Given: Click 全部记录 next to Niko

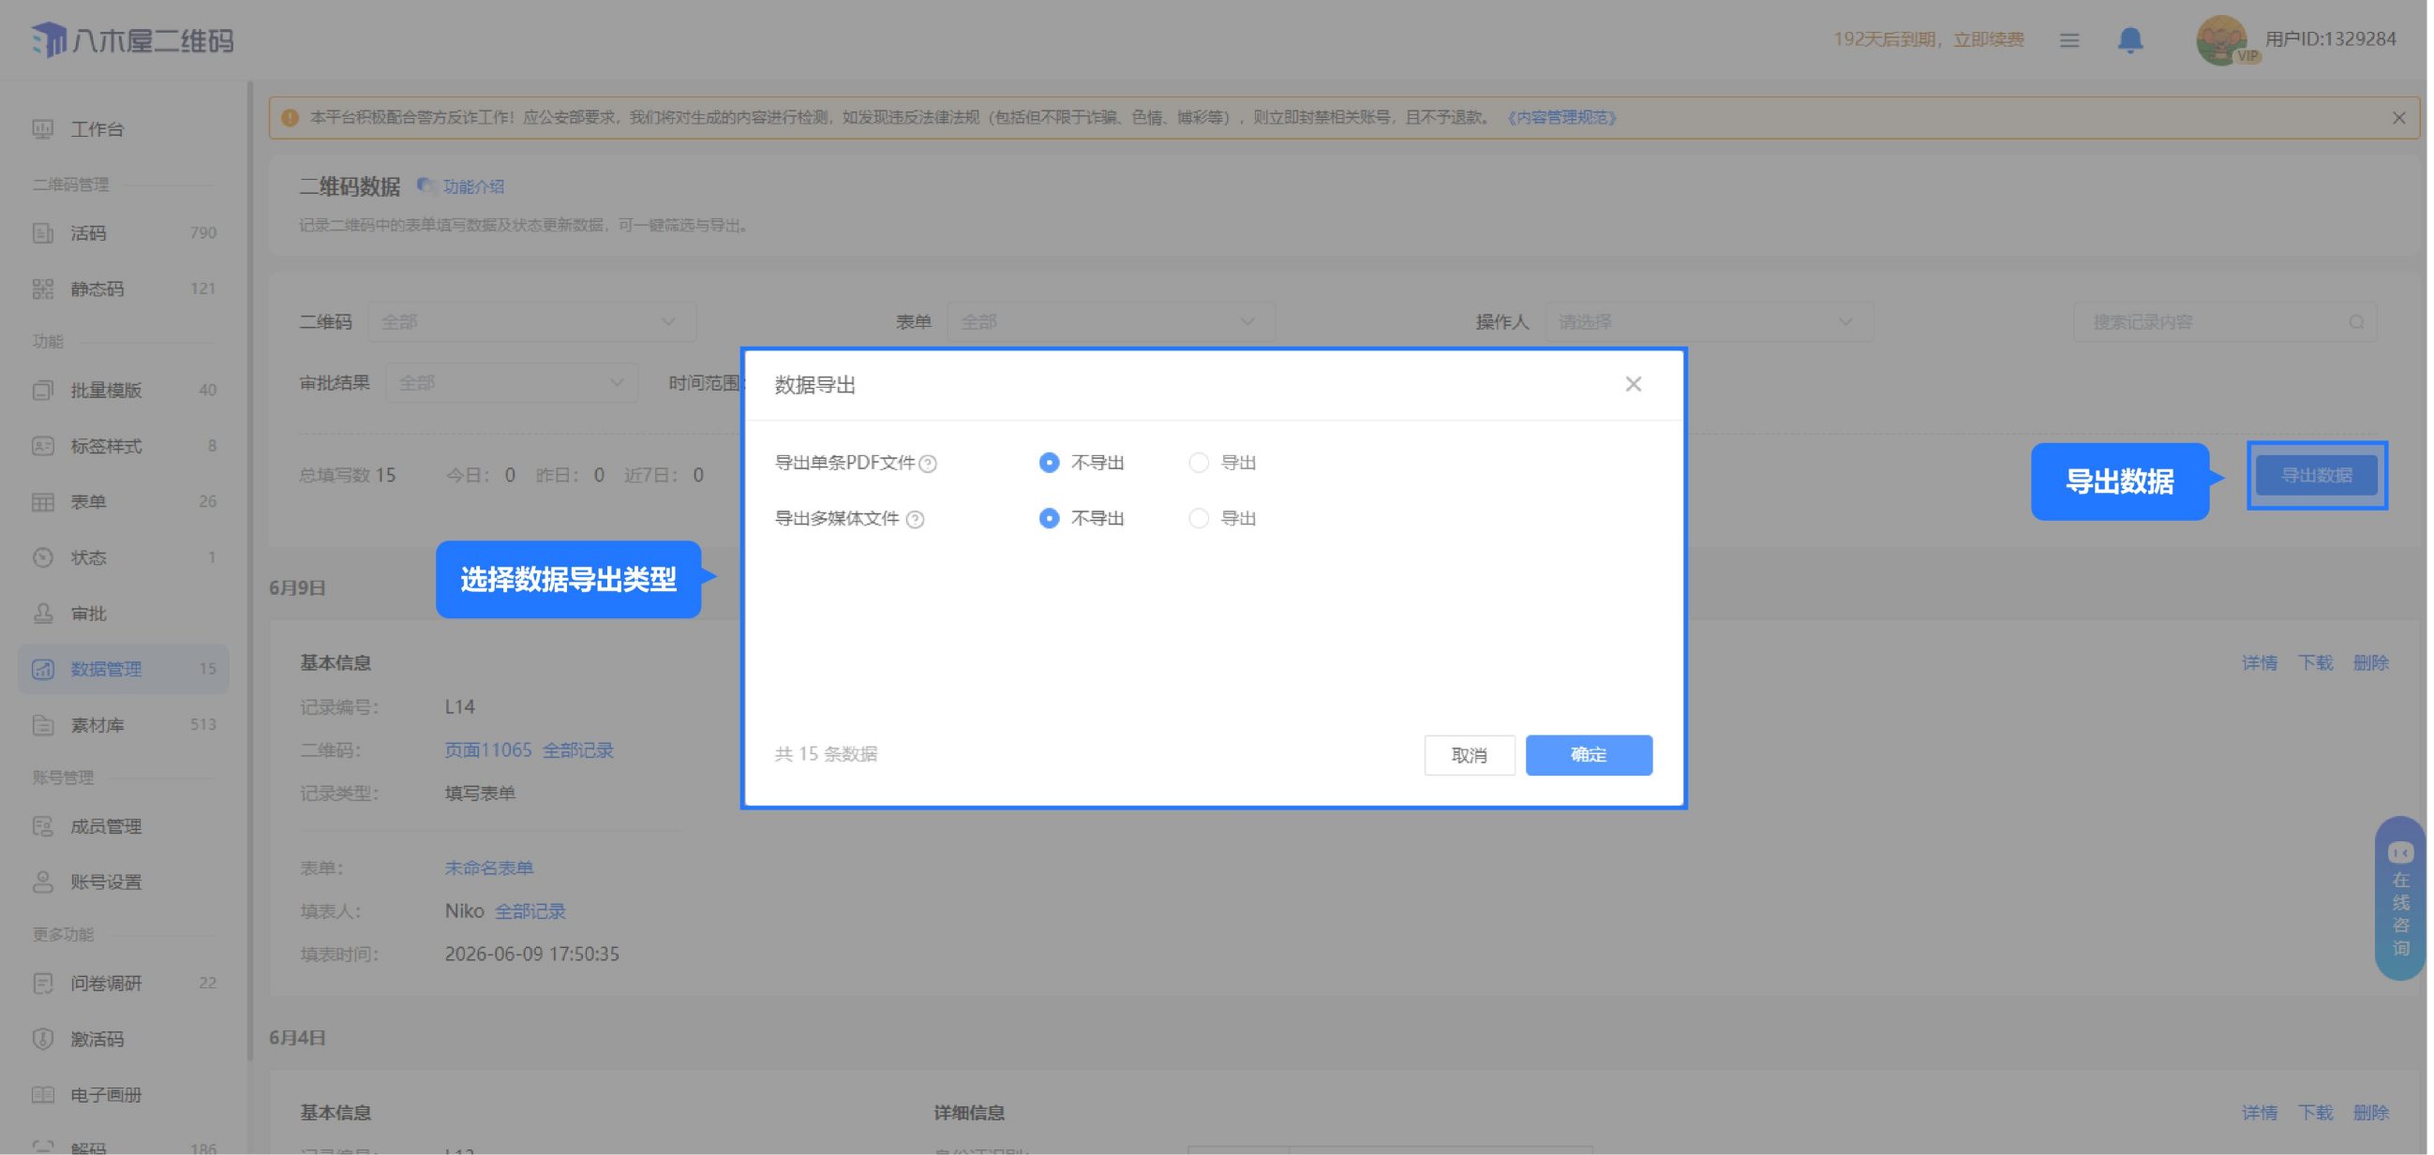Looking at the screenshot, I should [532, 913].
